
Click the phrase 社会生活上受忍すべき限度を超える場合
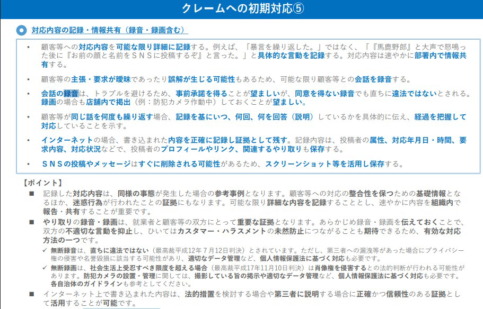coord(149,268)
